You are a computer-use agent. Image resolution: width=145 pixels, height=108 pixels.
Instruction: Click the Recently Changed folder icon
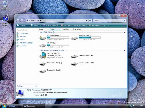(18, 43)
